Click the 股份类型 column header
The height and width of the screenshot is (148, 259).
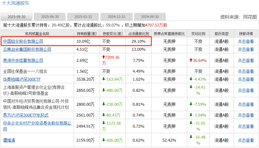click(221, 34)
